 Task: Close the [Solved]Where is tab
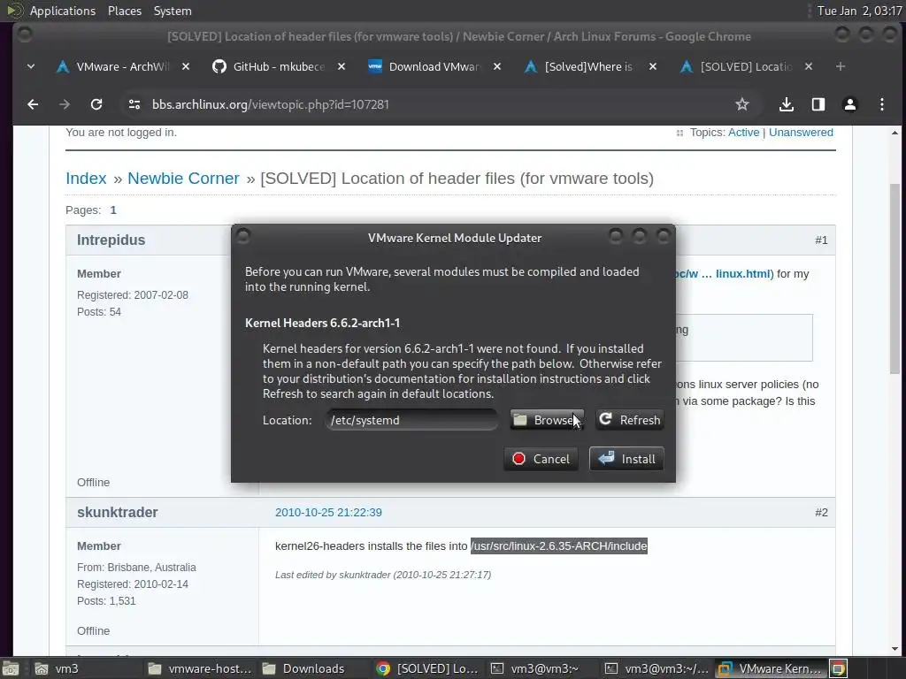[x=653, y=67]
